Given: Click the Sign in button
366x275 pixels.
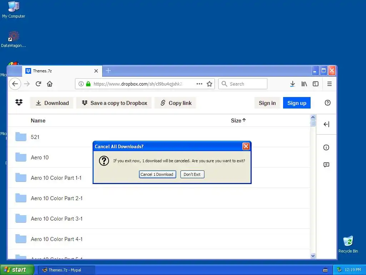Looking at the screenshot, I should coord(267,103).
